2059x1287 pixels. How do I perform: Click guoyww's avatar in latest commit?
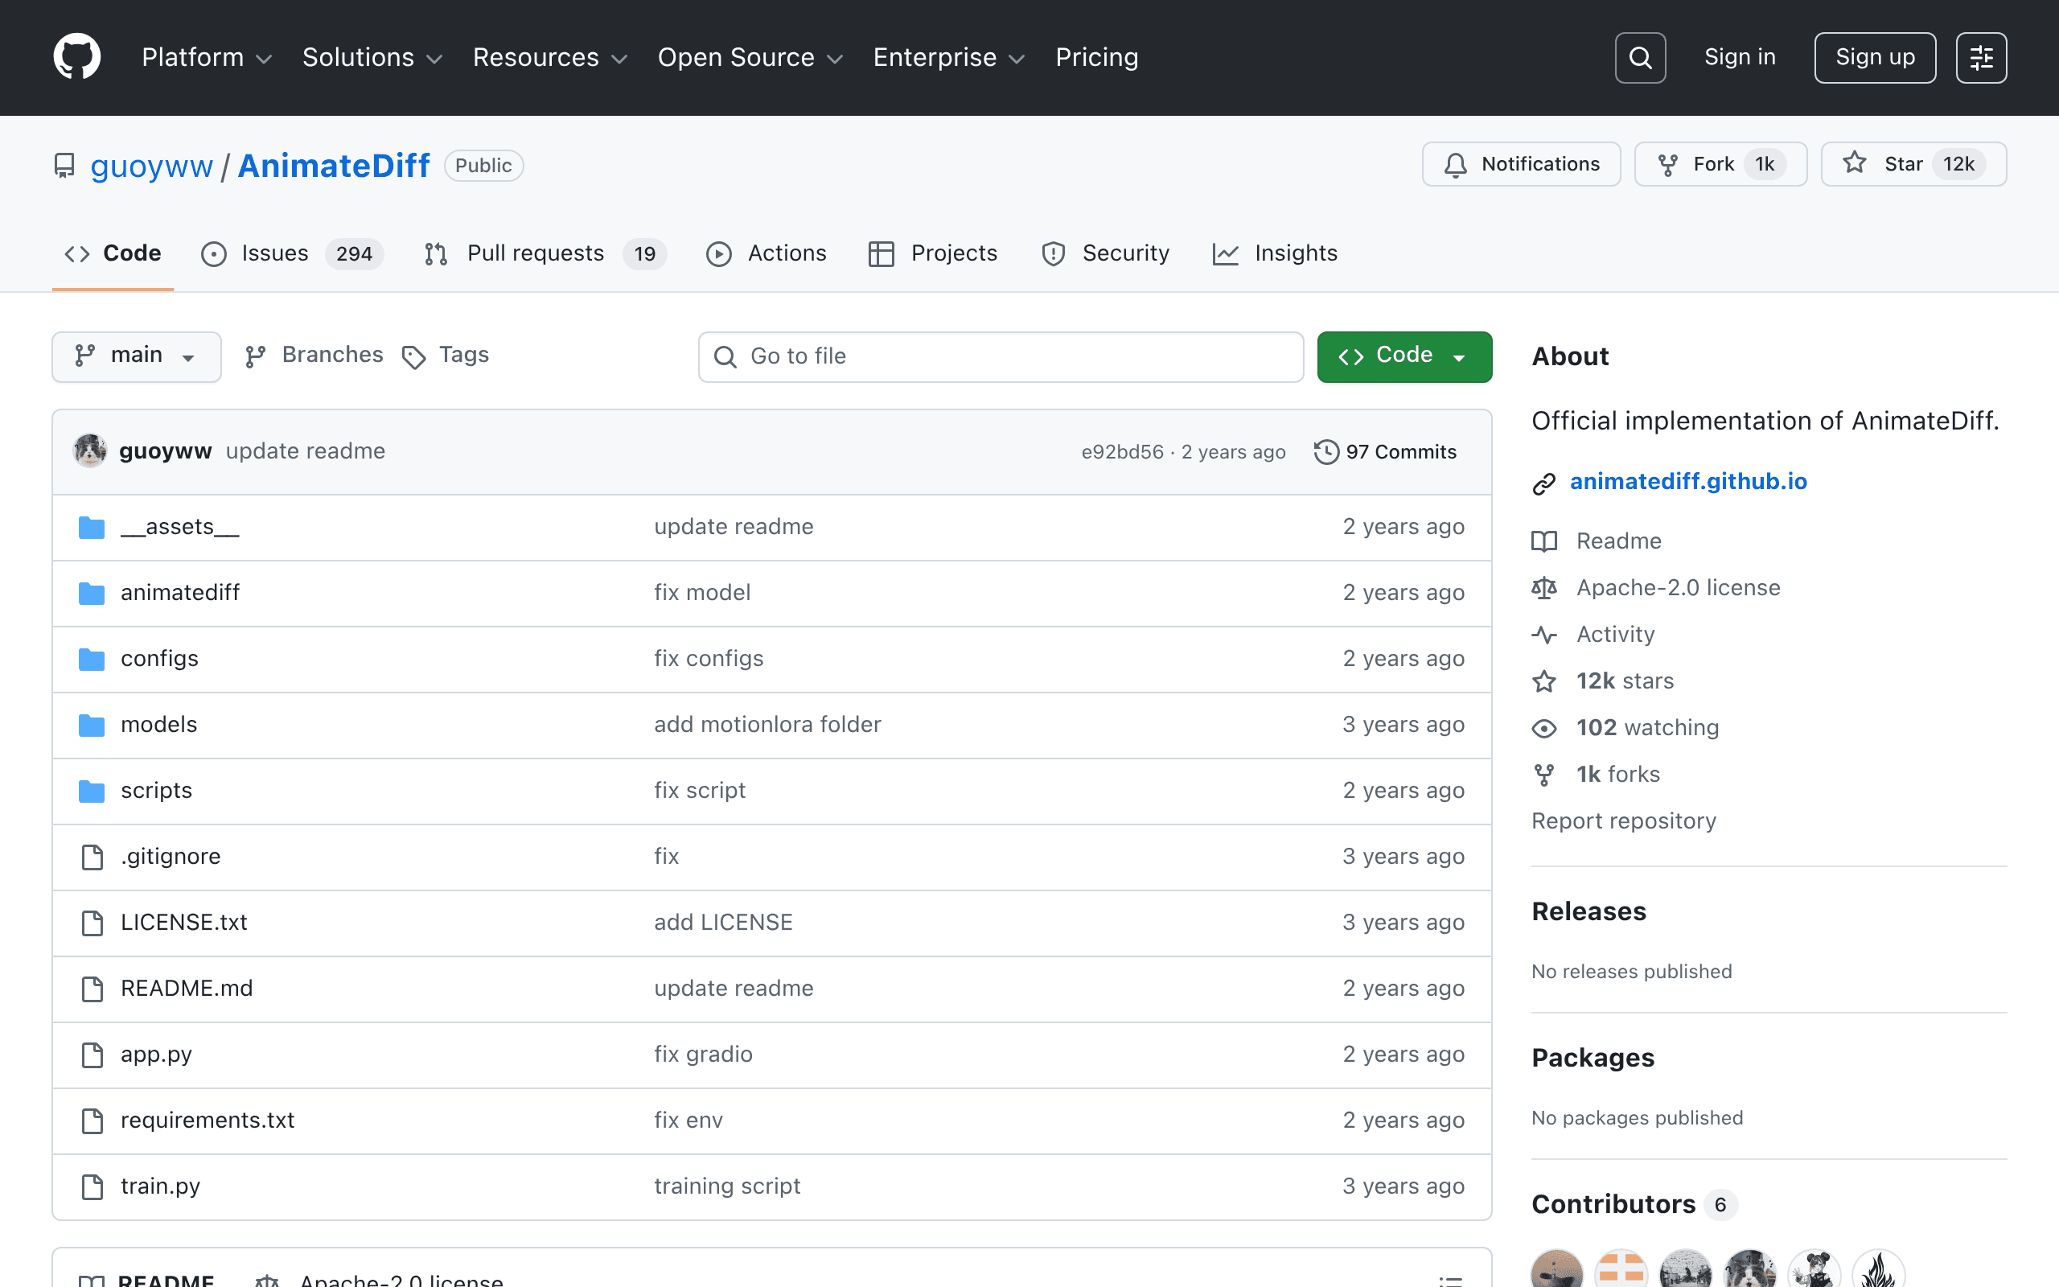tap(89, 451)
